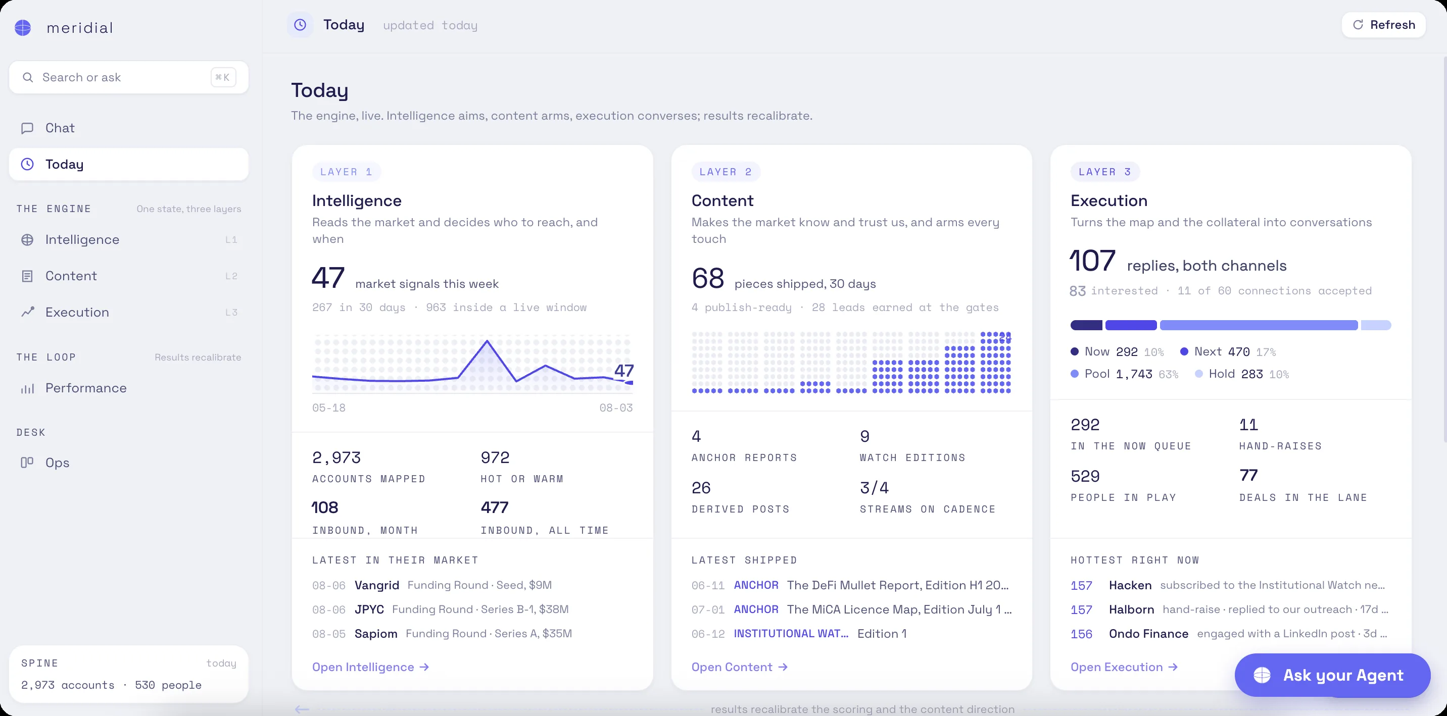Follow the Open Content link
Viewport: 1447px width, 716px height.
[x=740, y=667]
